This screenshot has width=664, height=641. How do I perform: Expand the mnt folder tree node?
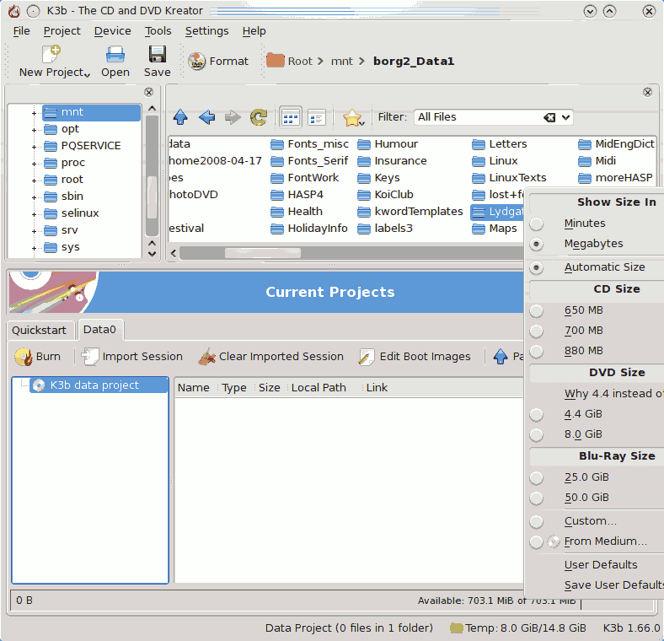tap(35, 112)
